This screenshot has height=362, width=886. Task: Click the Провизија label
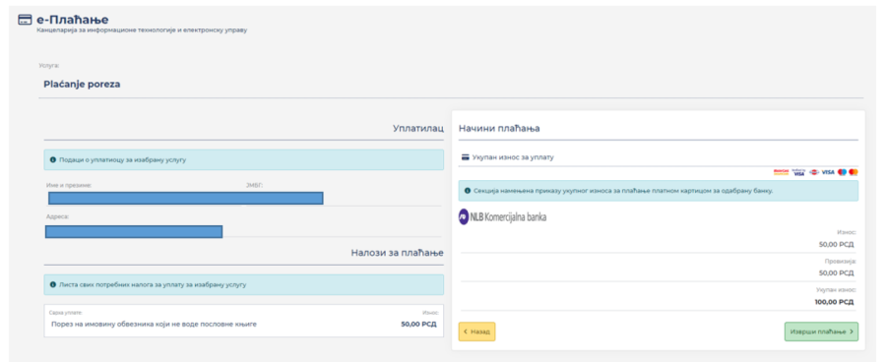(841, 262)
